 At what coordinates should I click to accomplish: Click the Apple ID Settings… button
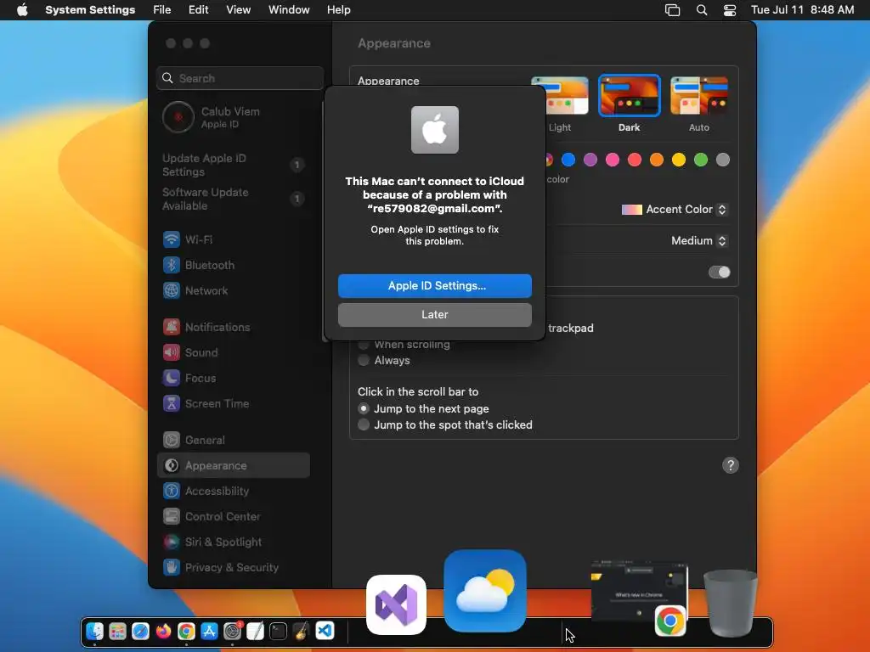435,286
